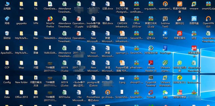This screenshot has width=215, height=106.
Task: Select 60574 (1).xlsx spreadsheet
Action: pos(64,66)
